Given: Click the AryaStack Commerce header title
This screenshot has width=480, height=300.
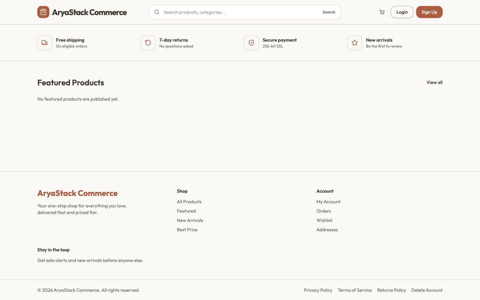Looking at the screenshot, I should pos(89,12).
